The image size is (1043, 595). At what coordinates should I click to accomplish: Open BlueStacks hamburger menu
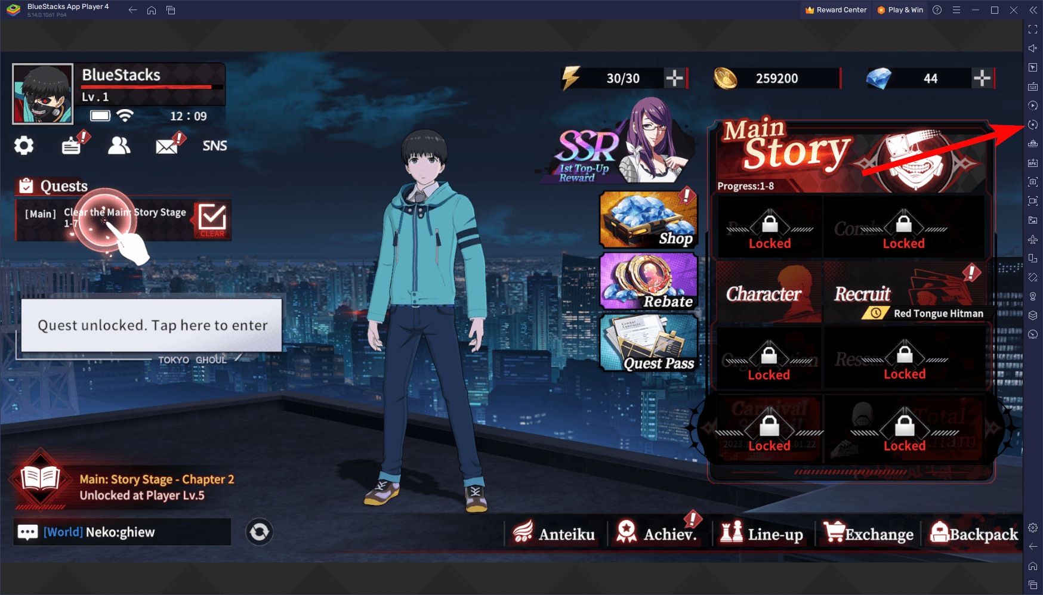click(x=956, y=10)
